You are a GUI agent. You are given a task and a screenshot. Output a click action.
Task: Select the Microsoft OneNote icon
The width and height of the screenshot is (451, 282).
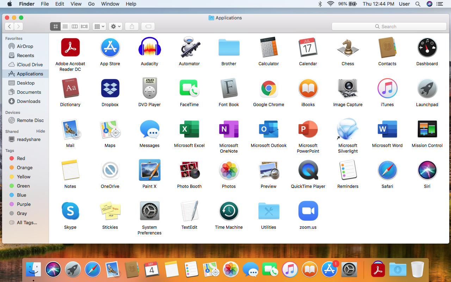pos(229,129)
